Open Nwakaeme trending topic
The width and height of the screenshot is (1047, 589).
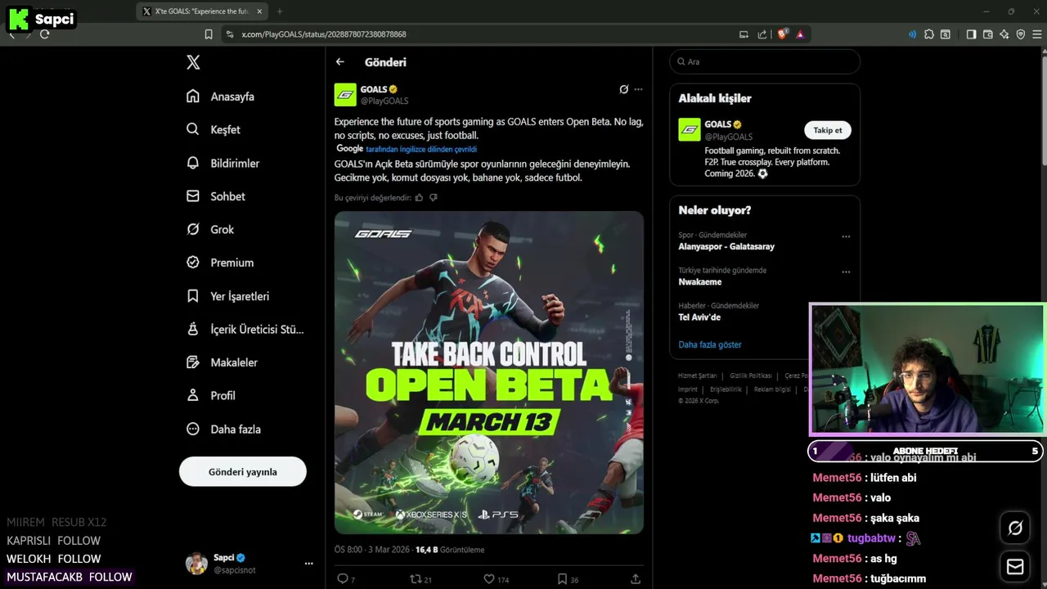pyautogui.click(x=700, y=281)
